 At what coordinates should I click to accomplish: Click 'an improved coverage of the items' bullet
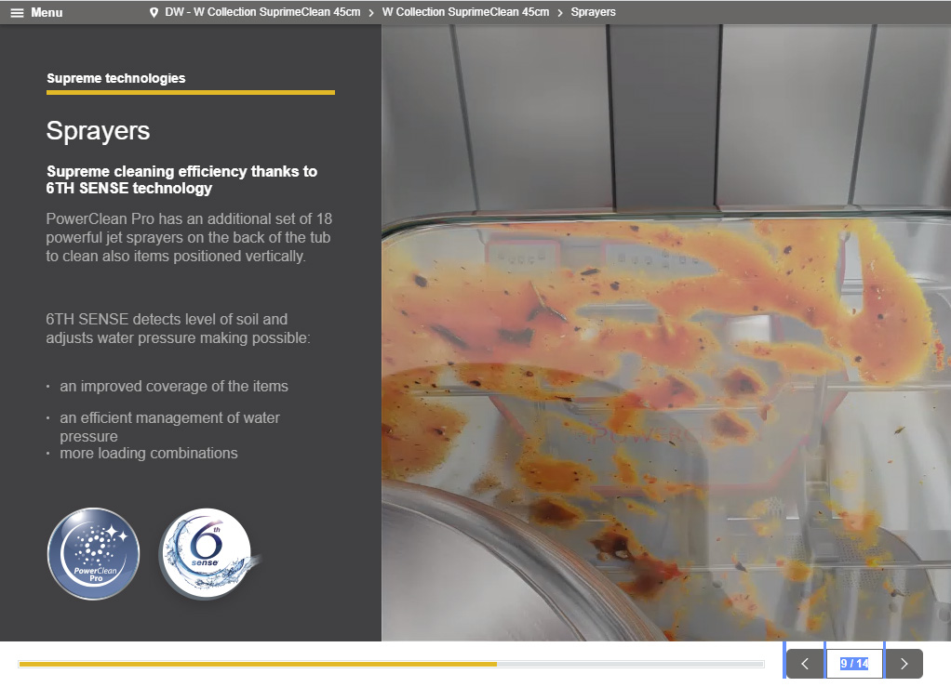(x=174, y=386)
